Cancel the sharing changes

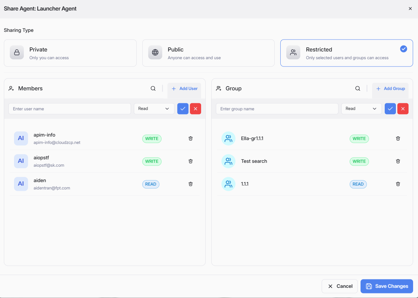tap(340, 286)
